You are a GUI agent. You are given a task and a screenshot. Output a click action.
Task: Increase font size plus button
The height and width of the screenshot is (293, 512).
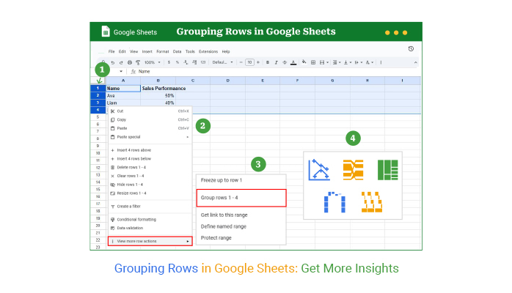258,62
